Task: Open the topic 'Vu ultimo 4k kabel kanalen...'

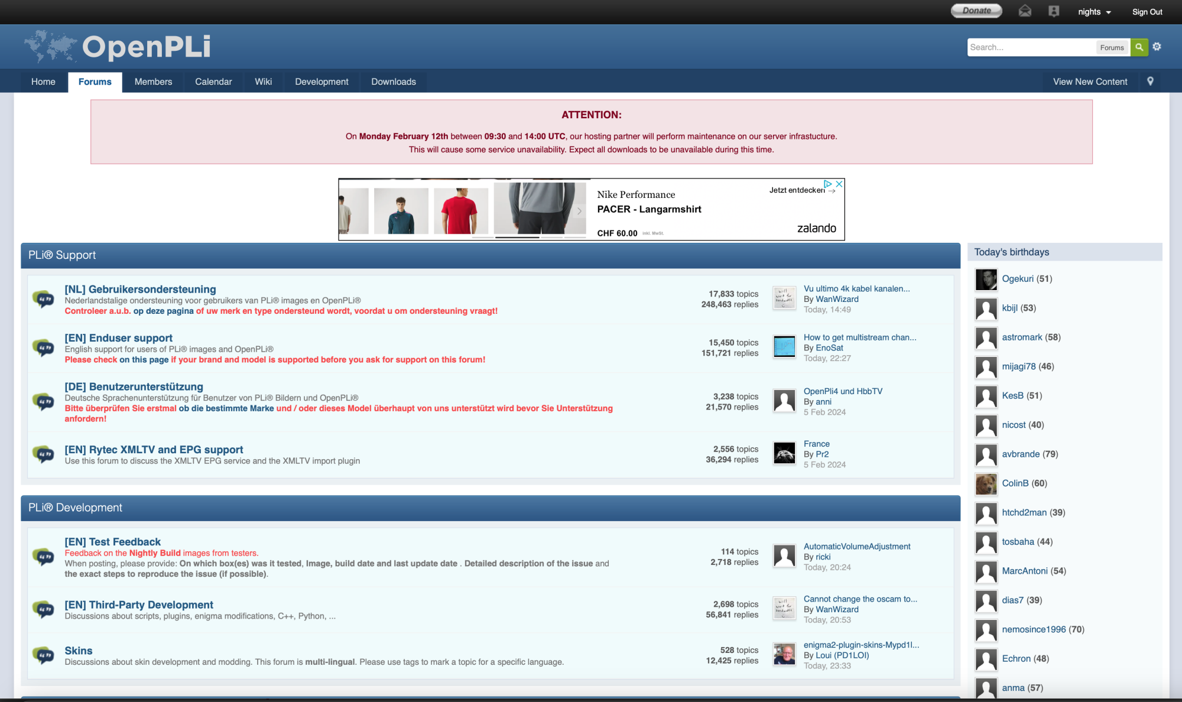Action: pos(856,288)
